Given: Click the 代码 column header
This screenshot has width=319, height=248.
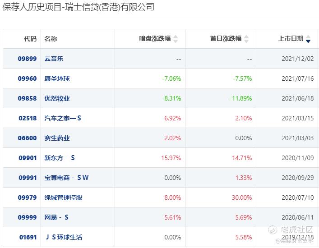Looking at the screenshot, I should (x=30, y=39).
